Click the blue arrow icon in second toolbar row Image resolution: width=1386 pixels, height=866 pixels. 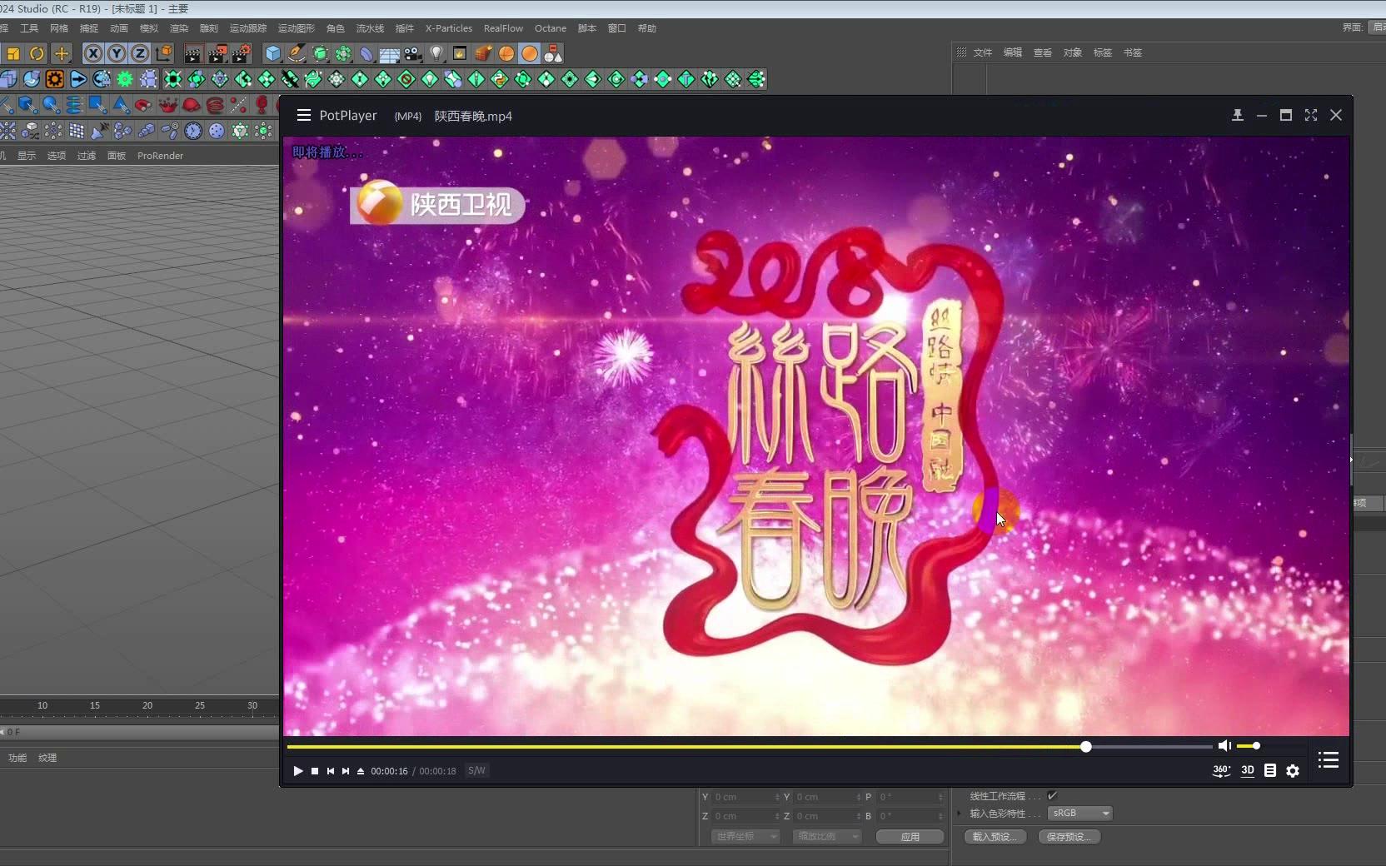(x=78, y=79)
